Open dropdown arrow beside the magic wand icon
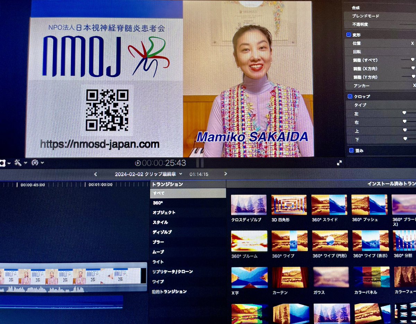The height and width of the screenshot is (324, 416). [25, 163]
